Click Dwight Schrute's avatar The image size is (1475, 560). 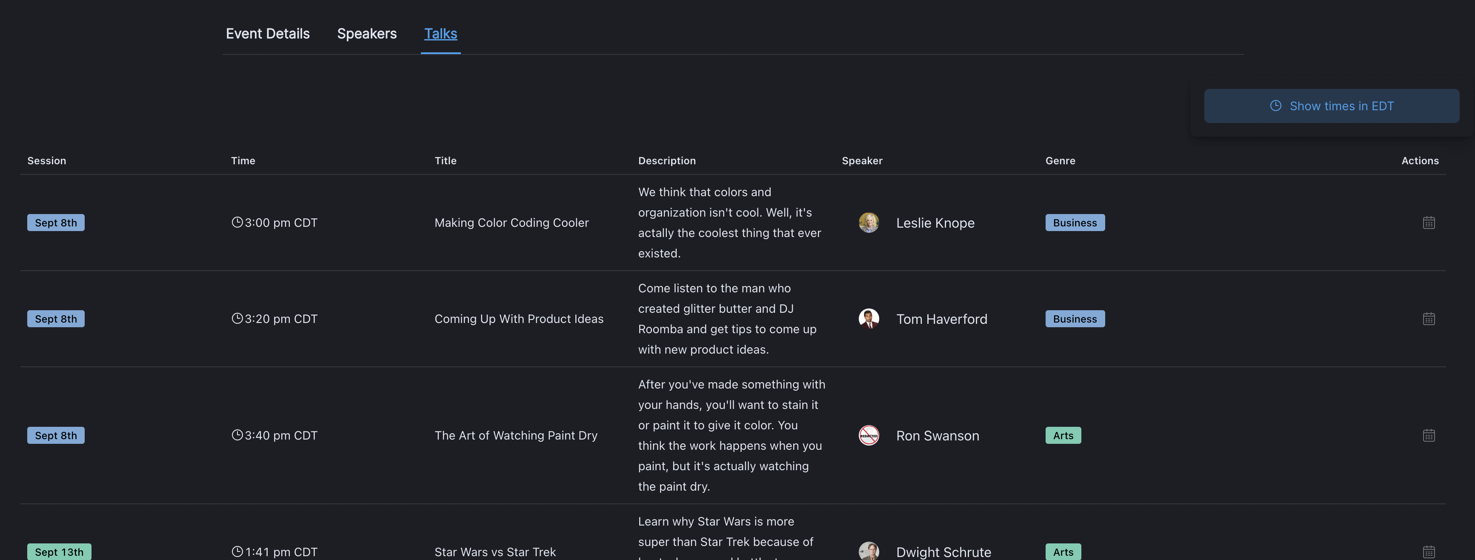(869, 551)
